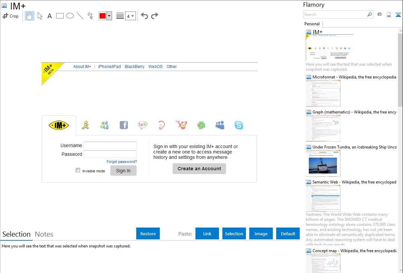403x273 pixels.
Task: Click the Restore button
Action: pyautogui.click(x=148, y=234)
